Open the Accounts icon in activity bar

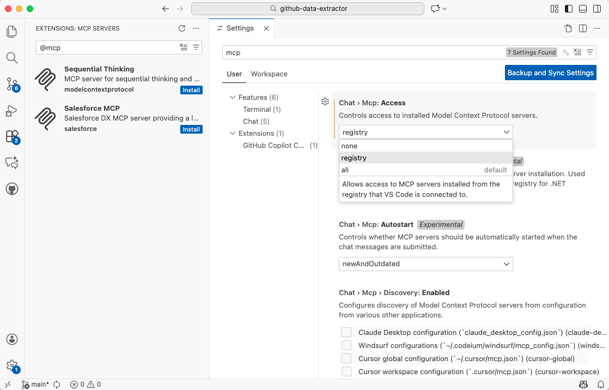(x=12, y=339)
